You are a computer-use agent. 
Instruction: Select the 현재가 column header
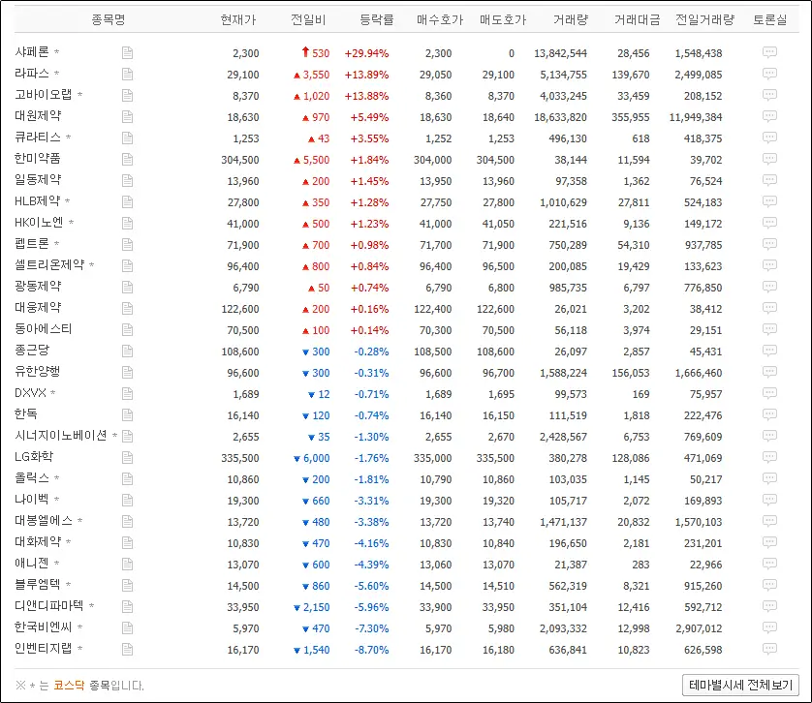click(238, 19)
